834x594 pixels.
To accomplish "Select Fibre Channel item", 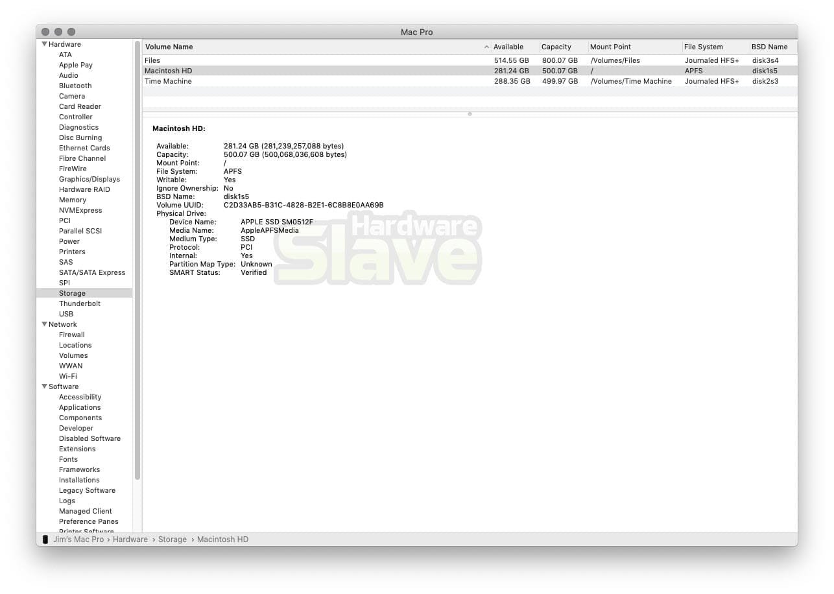I will click(82, 158).
